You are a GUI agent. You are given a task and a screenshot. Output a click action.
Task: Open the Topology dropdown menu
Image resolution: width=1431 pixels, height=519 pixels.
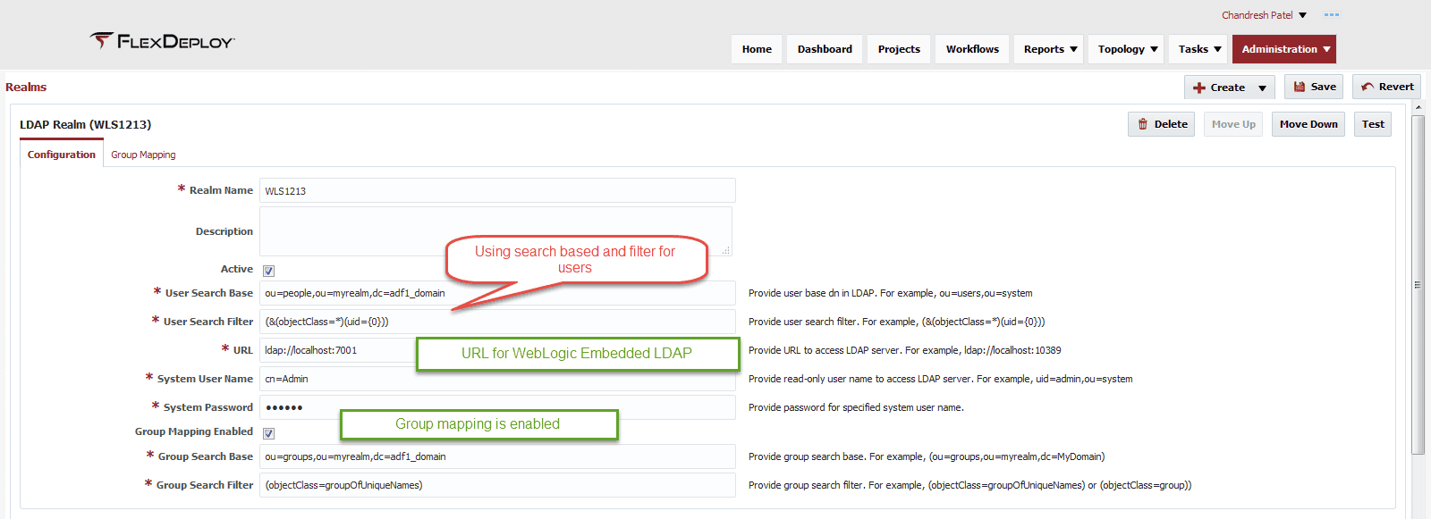pos(1126,49)
